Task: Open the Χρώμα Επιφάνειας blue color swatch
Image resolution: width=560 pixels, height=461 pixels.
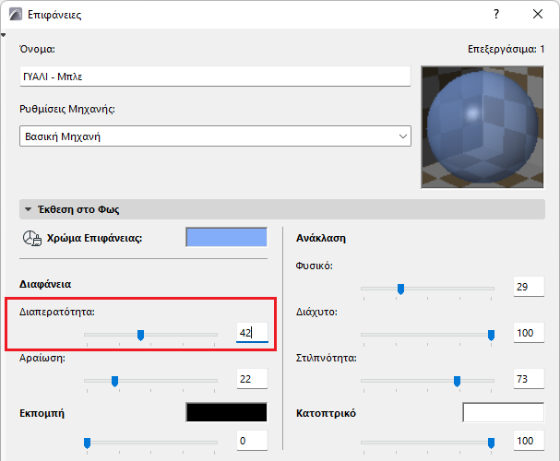Action: (x=226, y=237)
